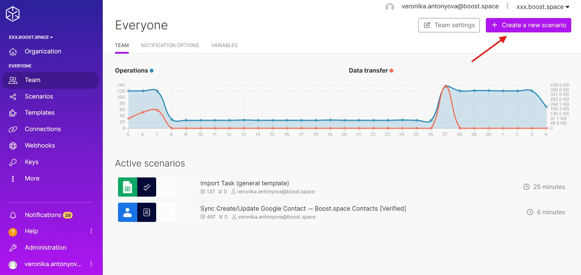Click the chart peak point at day 27
581x275 pixels.
(446, 86)
